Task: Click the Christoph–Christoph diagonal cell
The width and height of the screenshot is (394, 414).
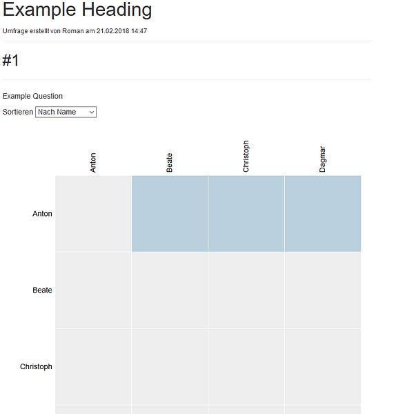Action: pos(246,367)
